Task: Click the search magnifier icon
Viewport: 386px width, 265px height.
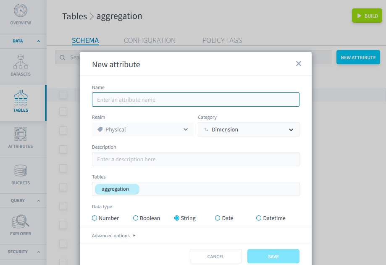Action: [63, 58]
